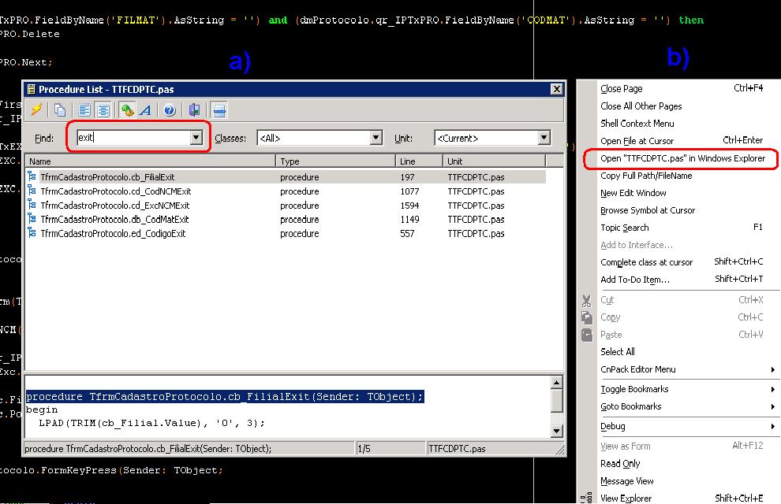Click the Copy icon in Procedure List toolbar
Screen dimensions: 781x504
coord(60,109)
